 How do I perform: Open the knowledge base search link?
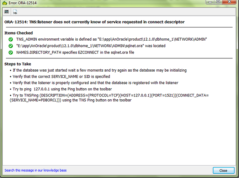[35, 171]
